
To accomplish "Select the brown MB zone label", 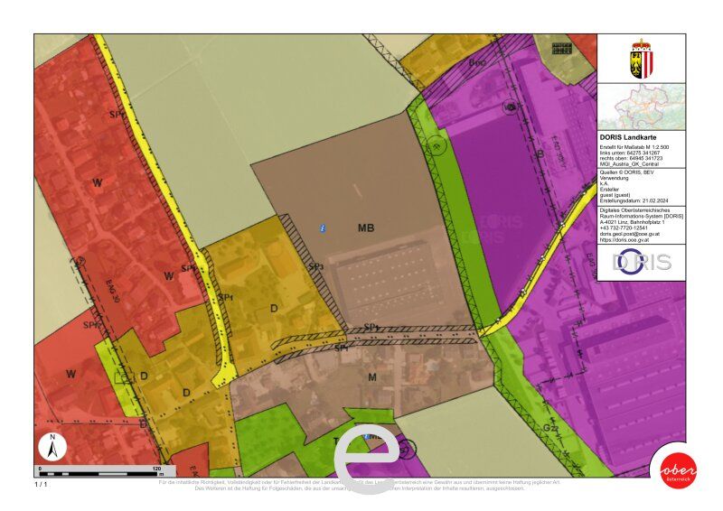I will [366, 228].
